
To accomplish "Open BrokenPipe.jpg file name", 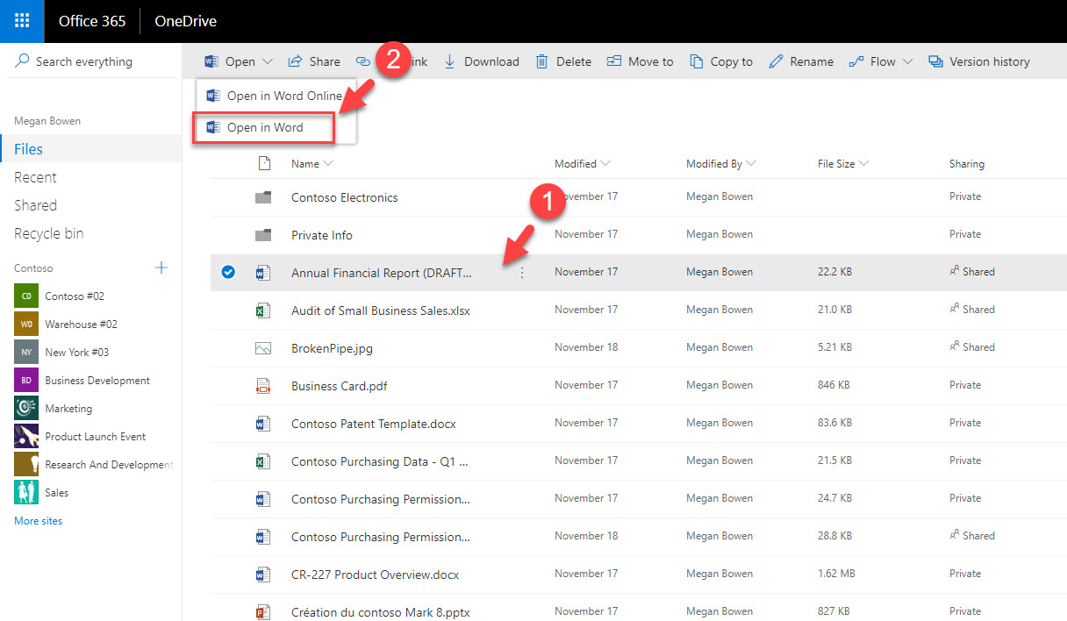I will 332,348.
